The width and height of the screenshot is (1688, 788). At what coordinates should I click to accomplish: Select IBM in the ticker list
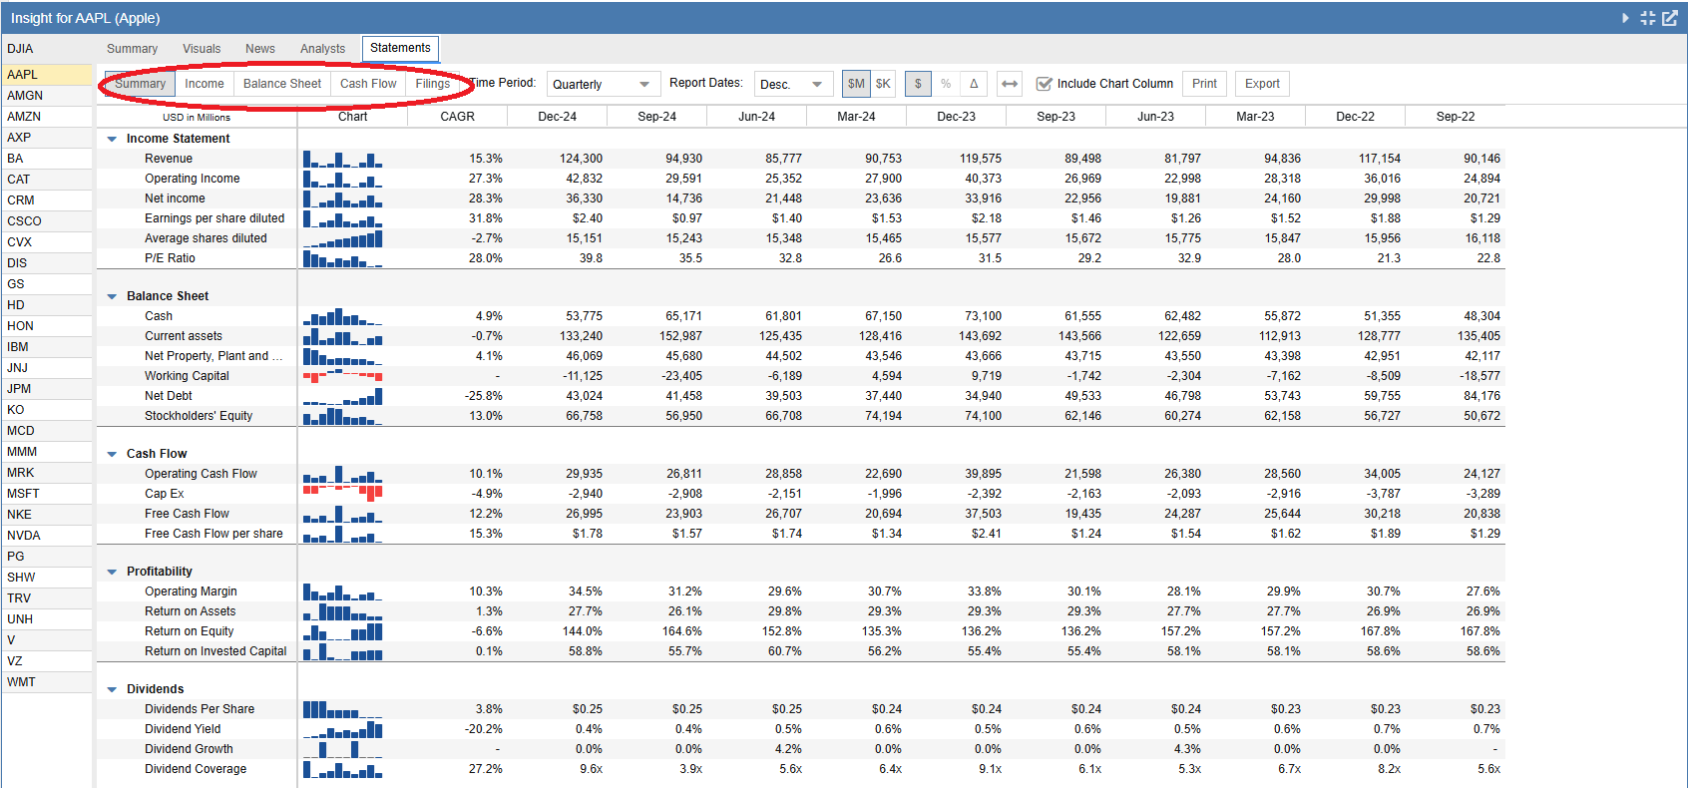coord(47,347)
